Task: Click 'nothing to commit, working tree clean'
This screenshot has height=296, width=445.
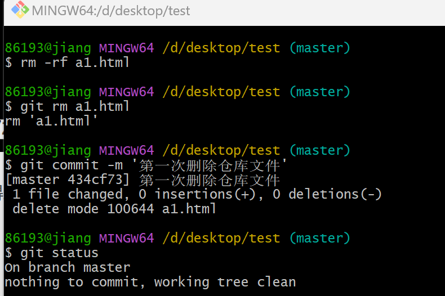Action: tap(150, 282)
